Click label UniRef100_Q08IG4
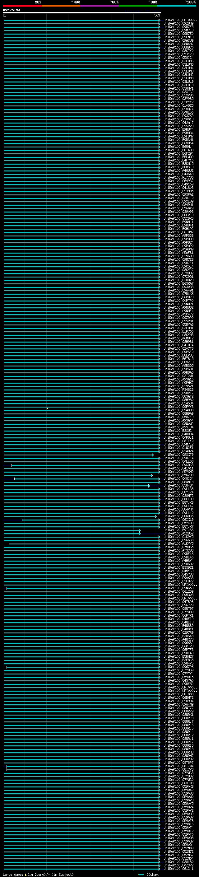Screen dimensions: 199x877 pos(178,478)
